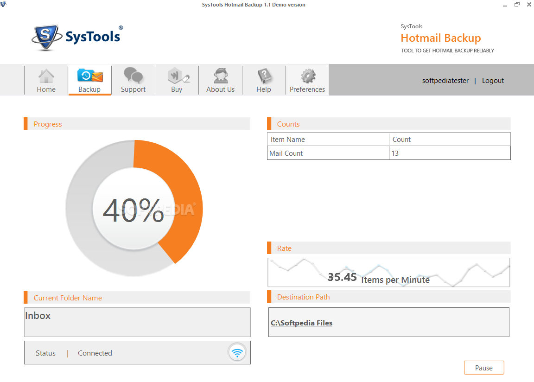Log out using the Logout link
This screenshot has width=534, height=382.
493,81
